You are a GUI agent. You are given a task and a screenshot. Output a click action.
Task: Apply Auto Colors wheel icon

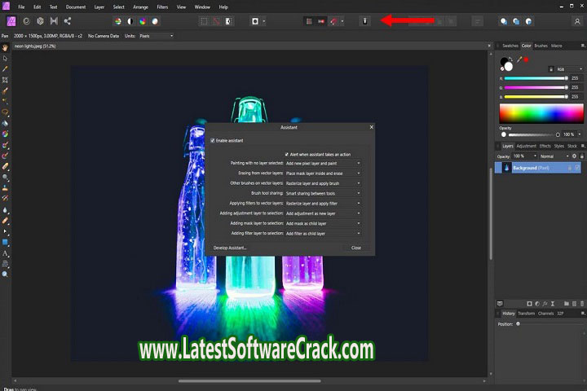(143, 21)
